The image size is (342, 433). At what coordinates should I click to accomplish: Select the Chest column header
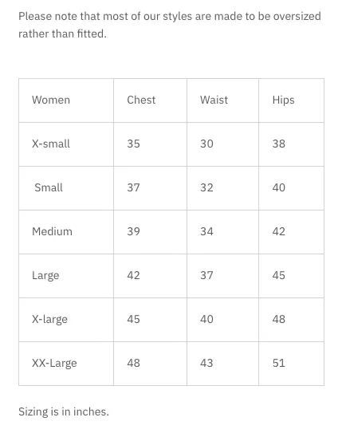tap(150, 100)
